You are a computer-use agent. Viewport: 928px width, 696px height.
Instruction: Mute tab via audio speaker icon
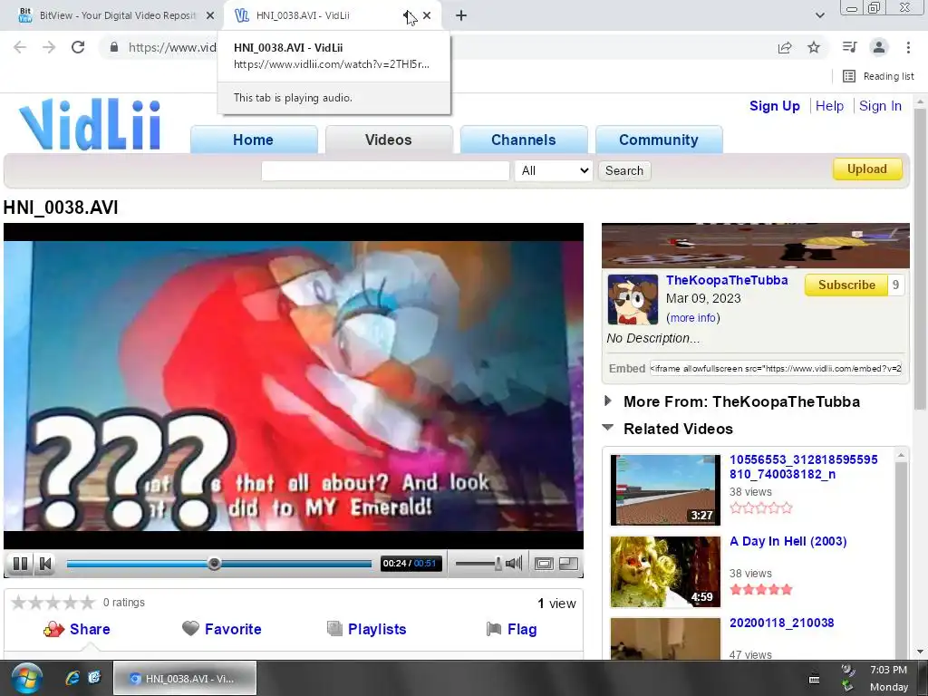point(408,15)
